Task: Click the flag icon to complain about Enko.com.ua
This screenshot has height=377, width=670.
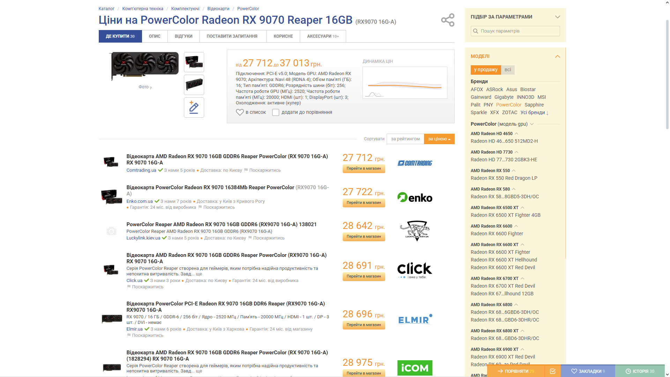Action: pyautogui.click(x=200, y=207)
